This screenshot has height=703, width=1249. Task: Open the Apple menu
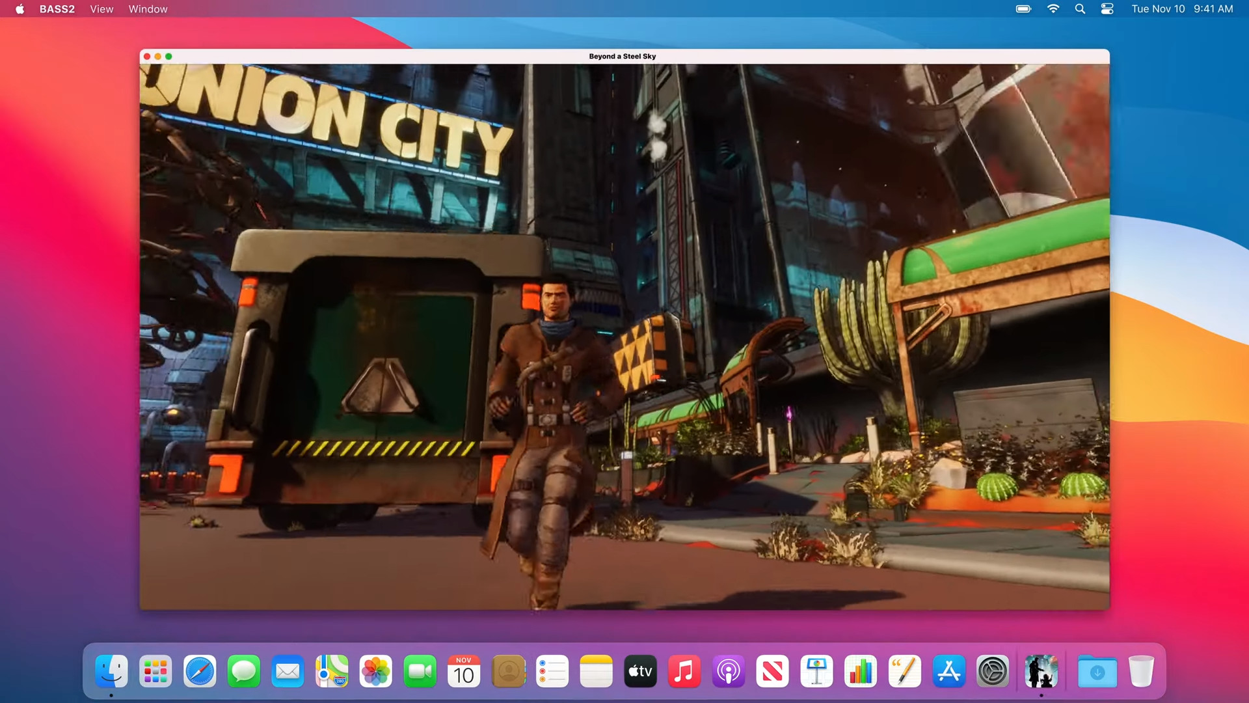coord(20,9)
